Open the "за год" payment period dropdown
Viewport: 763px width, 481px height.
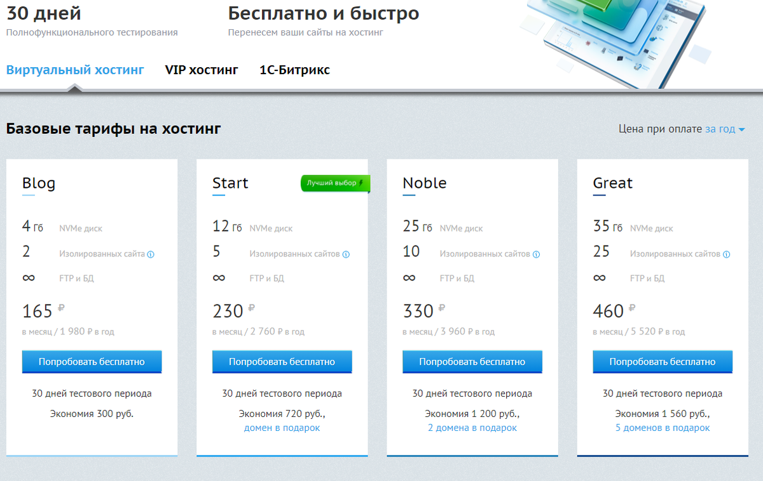point(725,129)
